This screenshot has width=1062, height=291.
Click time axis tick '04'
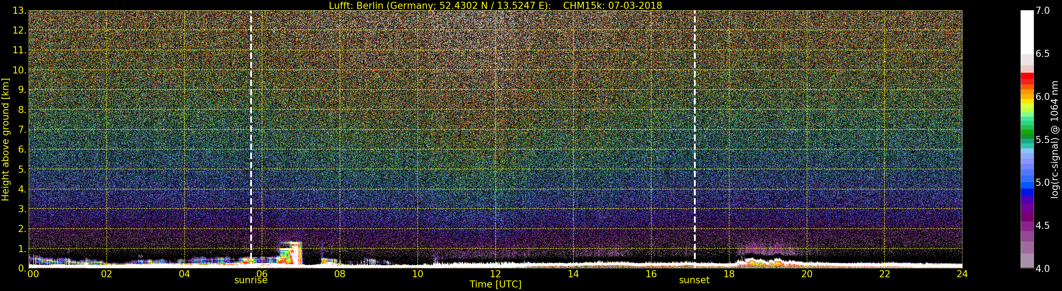tap(184, 274)
